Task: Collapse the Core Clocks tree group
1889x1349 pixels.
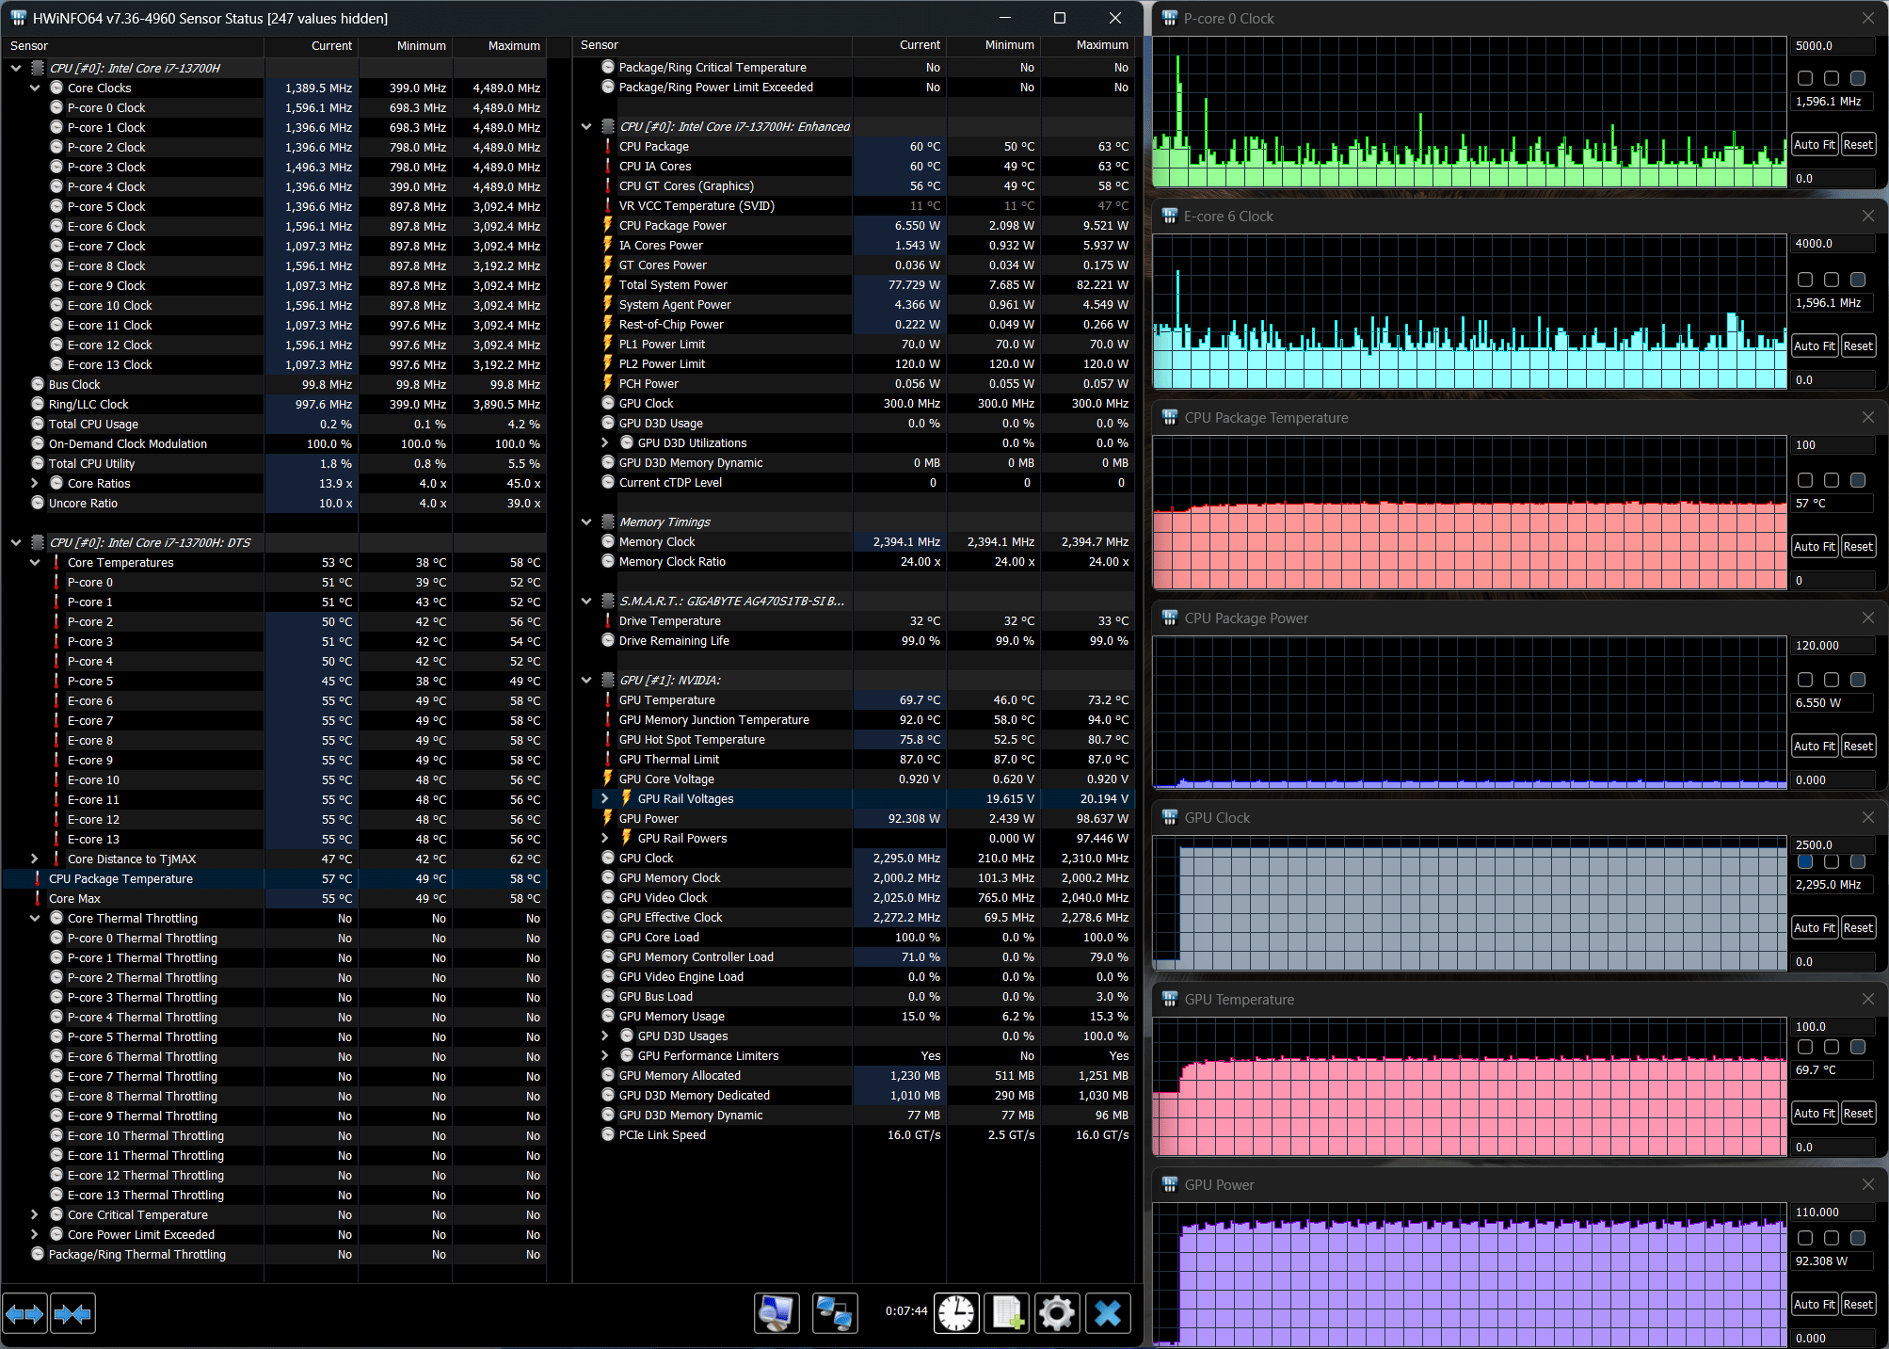Action: [35, 88]
